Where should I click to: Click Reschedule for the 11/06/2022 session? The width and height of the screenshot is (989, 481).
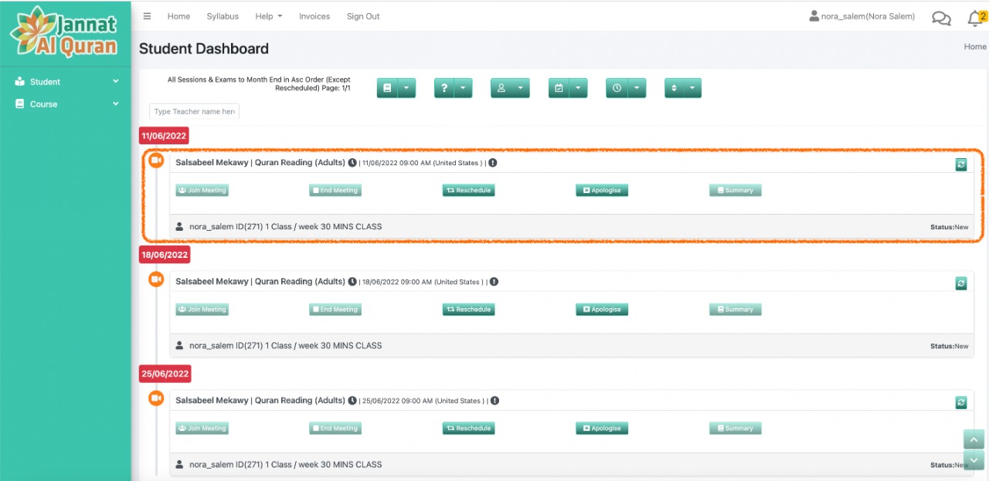468,190
